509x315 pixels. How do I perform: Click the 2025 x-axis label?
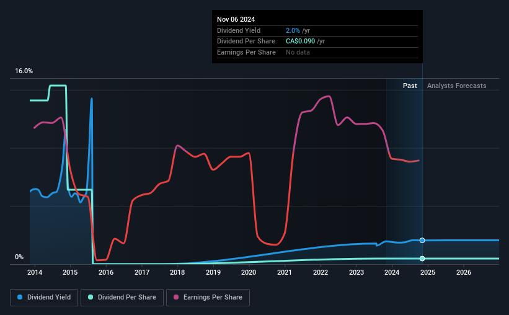pos(428,272)
